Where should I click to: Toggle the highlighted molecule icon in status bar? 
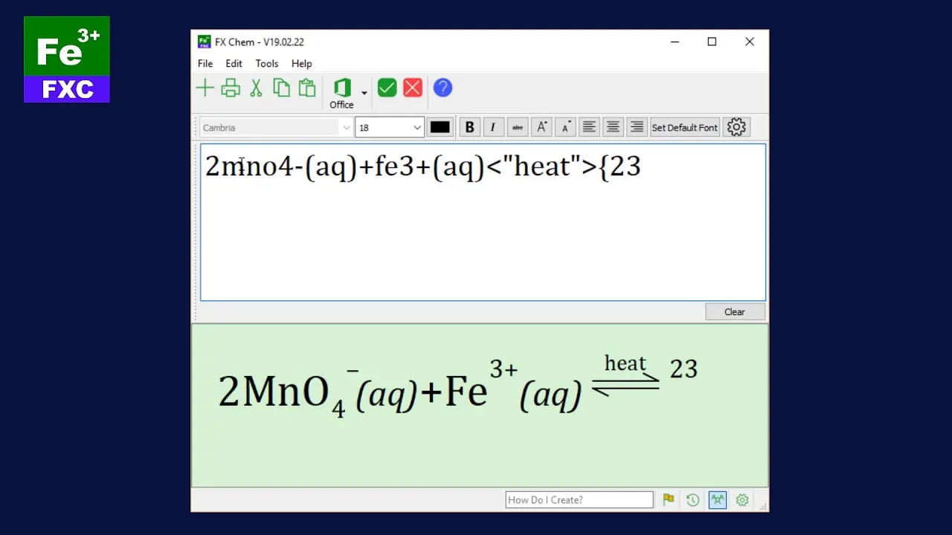click(x=718, y=500)
